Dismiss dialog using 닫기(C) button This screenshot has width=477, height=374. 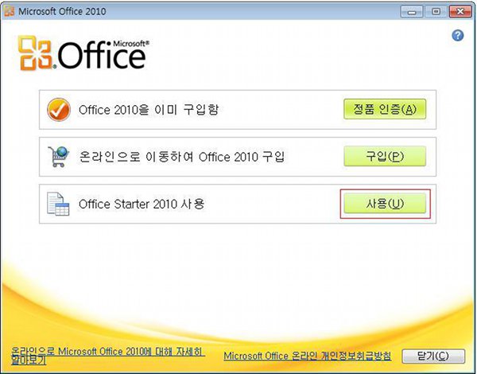(x=433, y=356)
